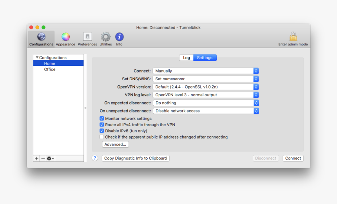Open the Info pane
This screenshot has width=337, height=204.
click(x=119, y=39)
